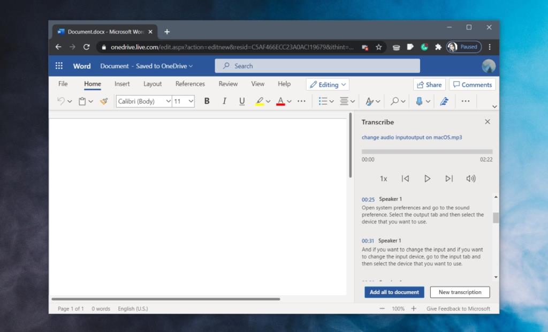The width and height of the screenshot is (548, 332).
Task: Open the Layout tab
Action: tap(153, 84)
